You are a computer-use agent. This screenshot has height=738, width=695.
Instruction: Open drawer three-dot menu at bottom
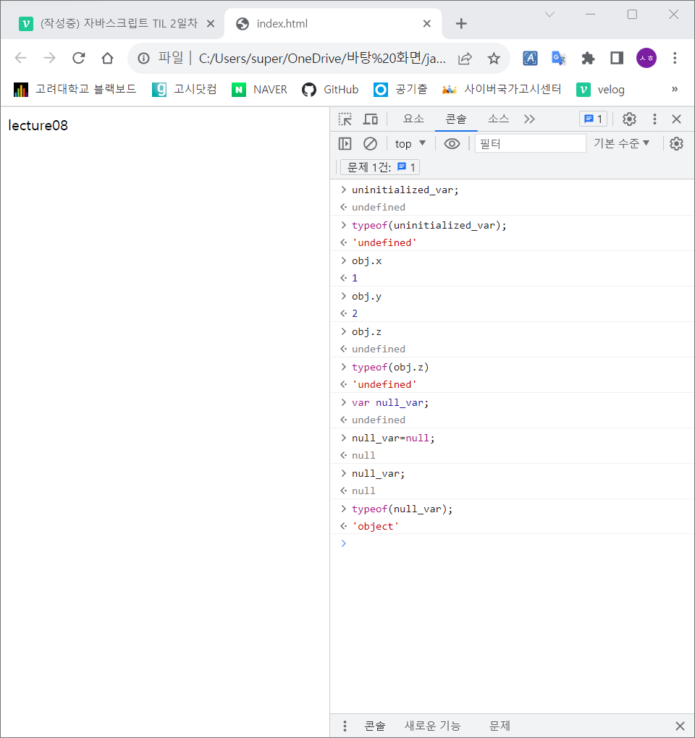coord(345,726)
